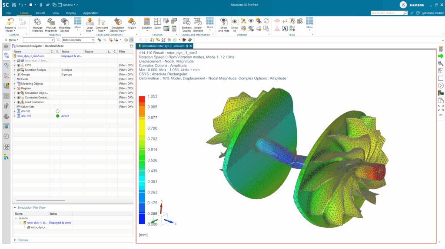Click the Show and Hide icon
Viewport: 445px width, 249px height.
coord(223,22)
